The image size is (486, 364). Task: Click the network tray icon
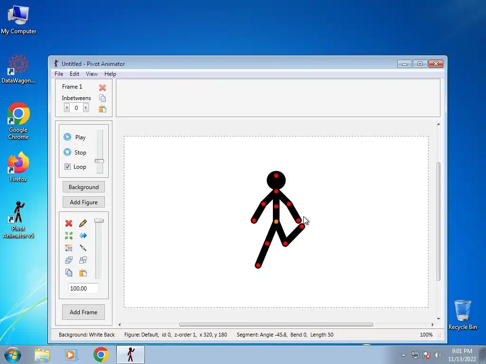click(415, 355)
